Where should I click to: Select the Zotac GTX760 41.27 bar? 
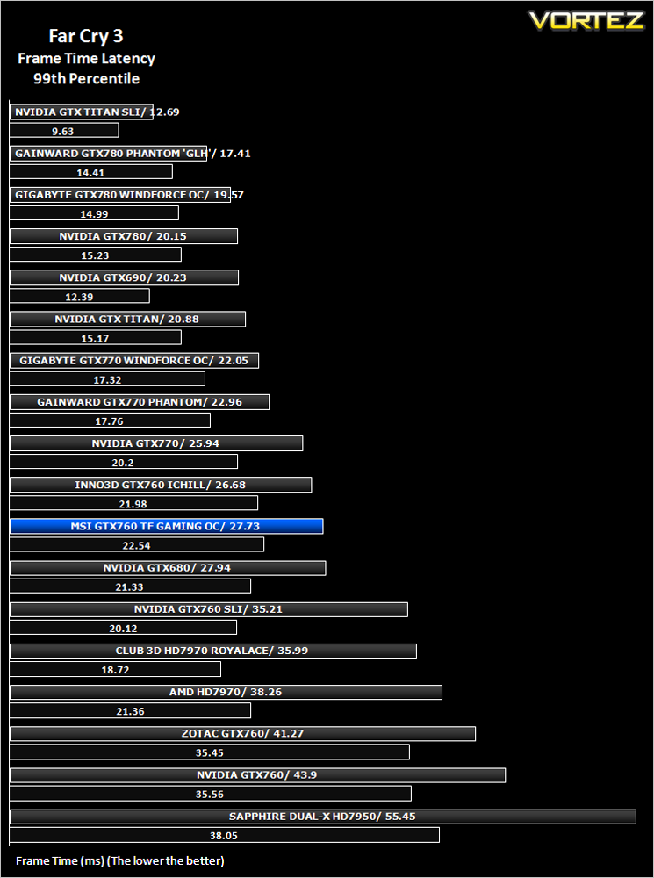(x=243, y=733)
